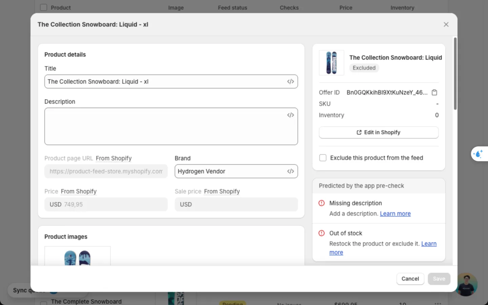The width and height of the screenshot is (488, 305).
Task: Click the Price USD field
Action: point(106,204)
